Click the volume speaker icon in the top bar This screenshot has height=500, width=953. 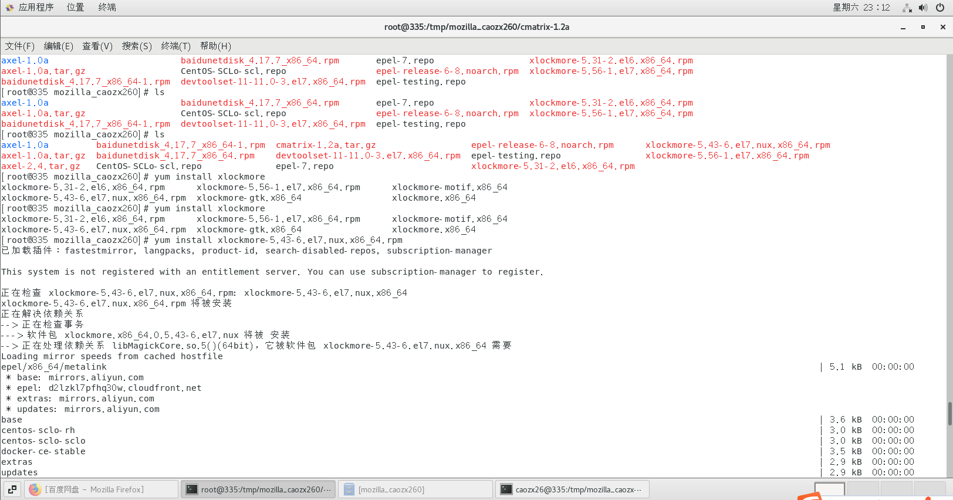pyautogui.click(x=923, y=8)
